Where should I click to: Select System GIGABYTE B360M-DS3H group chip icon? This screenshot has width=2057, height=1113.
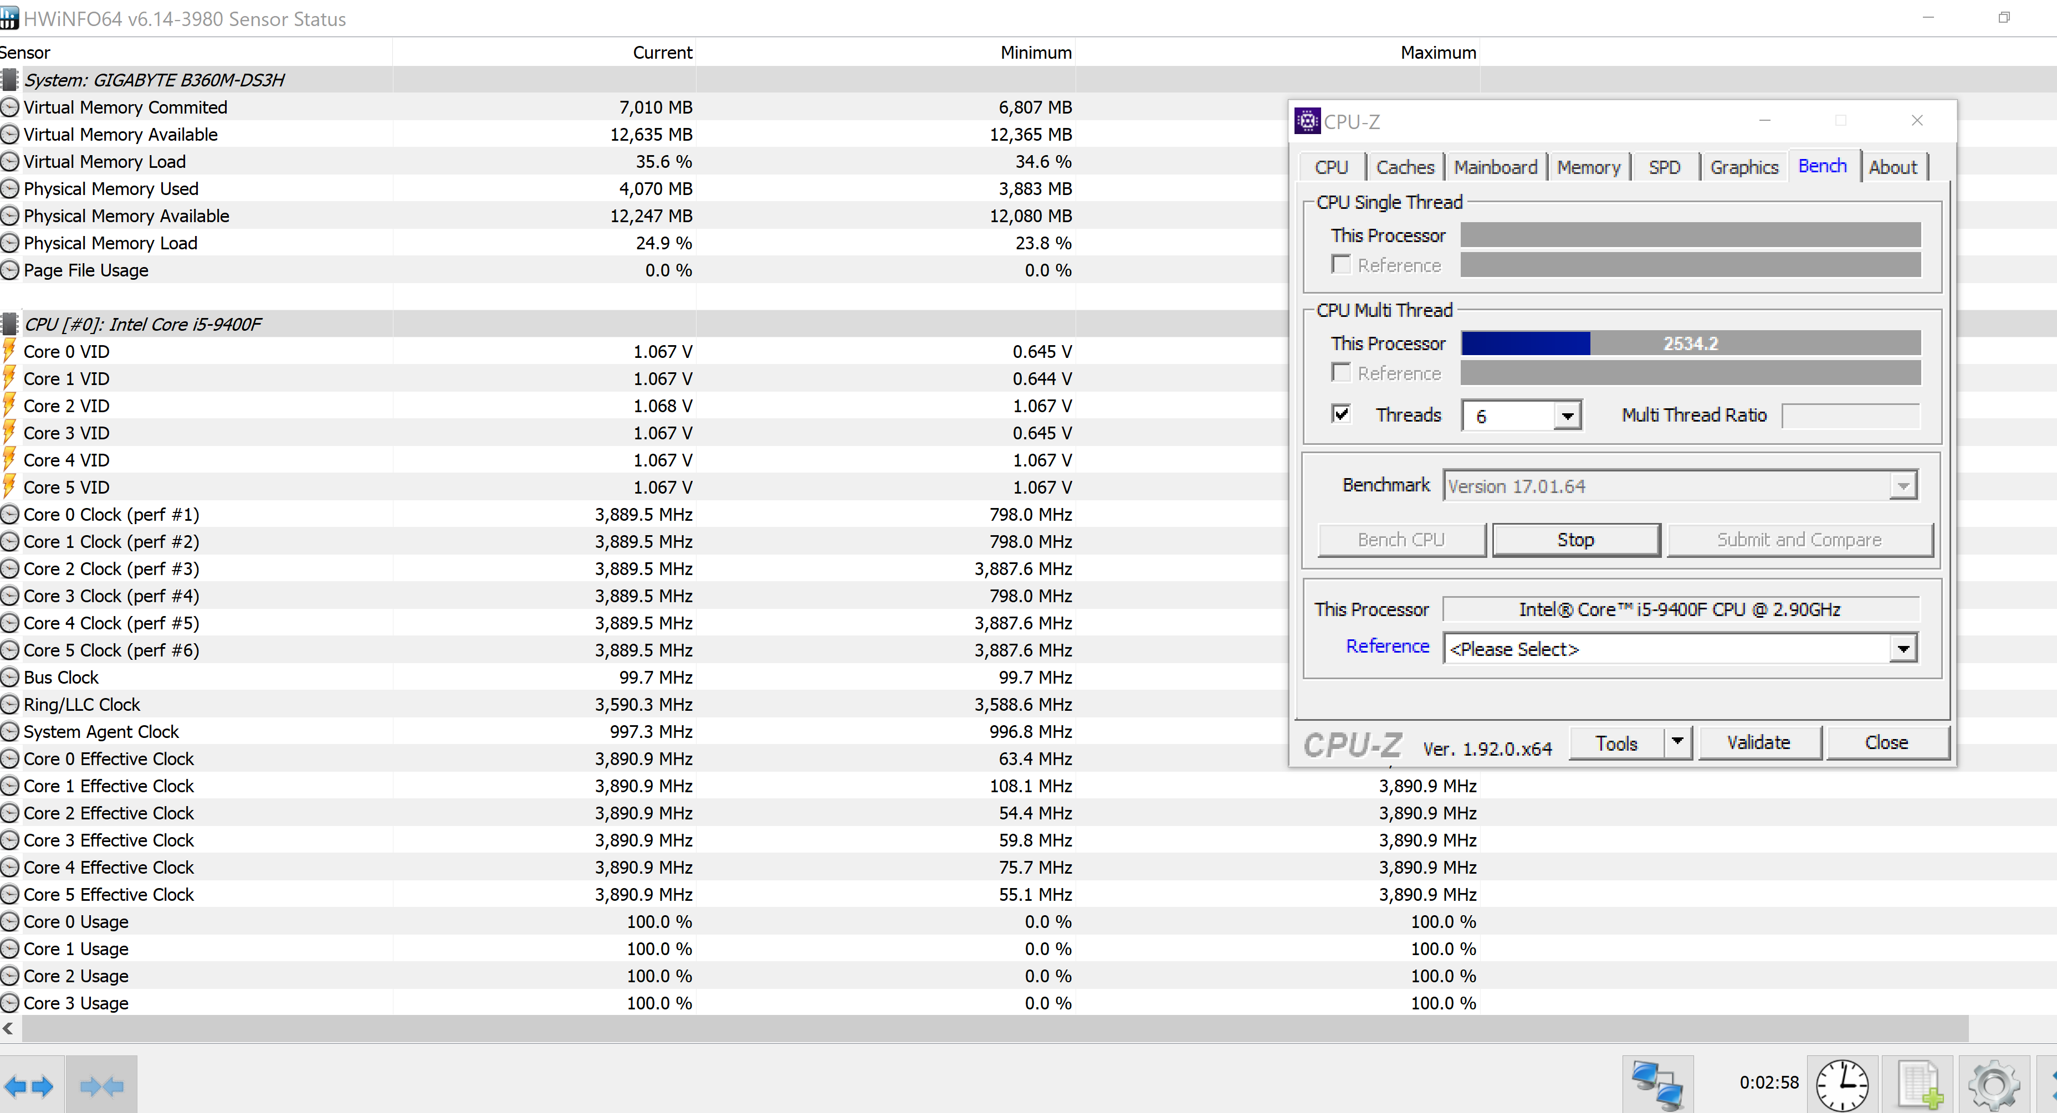pos(9,80)
